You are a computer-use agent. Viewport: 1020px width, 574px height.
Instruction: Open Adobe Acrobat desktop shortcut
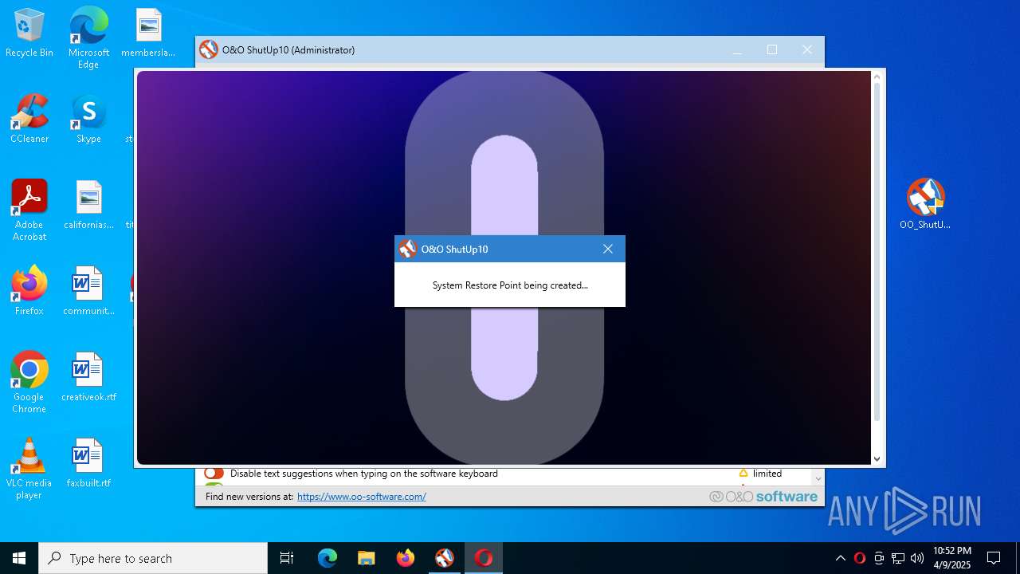pyautogui.click(x=29, y=210)
